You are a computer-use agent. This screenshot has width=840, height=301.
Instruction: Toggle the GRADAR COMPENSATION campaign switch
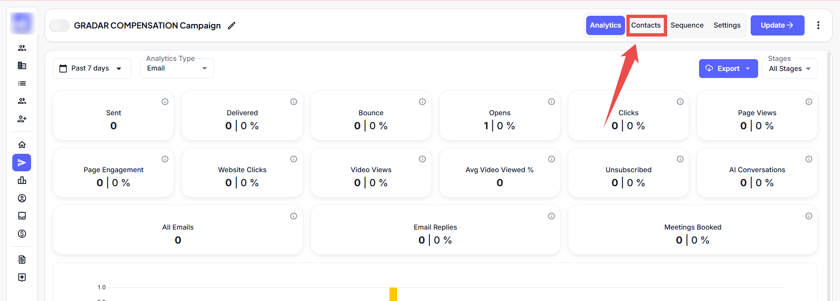60,25
